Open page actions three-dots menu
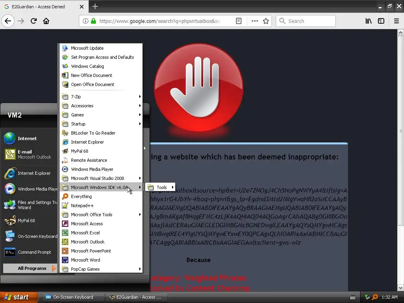404x303 pixels. [x=254, y=21]
